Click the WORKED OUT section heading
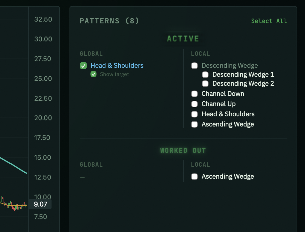The width and height of the screenshot is (305, 232). (183, 150)
